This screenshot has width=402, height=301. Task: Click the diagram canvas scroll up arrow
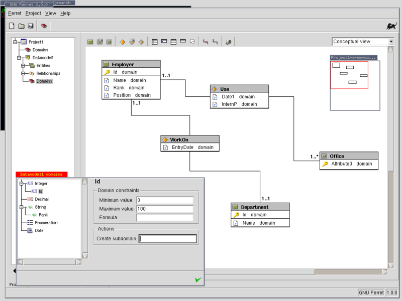pyautogui.click(x=391, y=49)
